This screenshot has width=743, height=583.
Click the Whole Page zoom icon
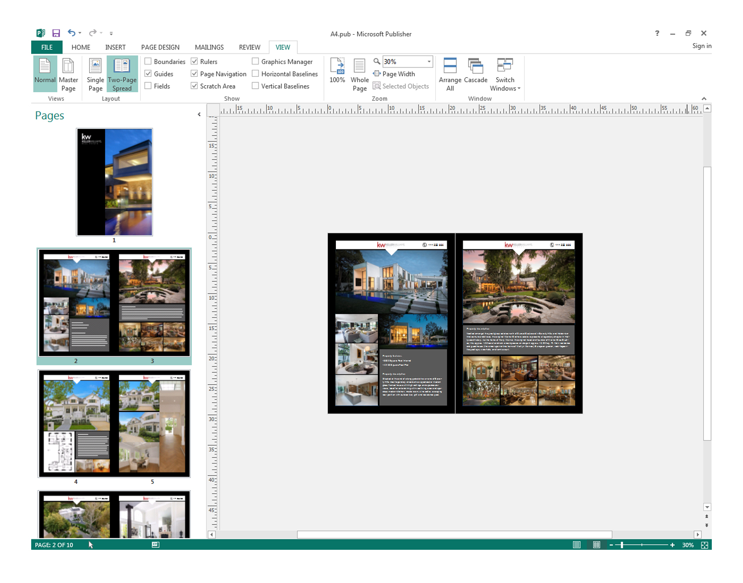pos(360,73)
